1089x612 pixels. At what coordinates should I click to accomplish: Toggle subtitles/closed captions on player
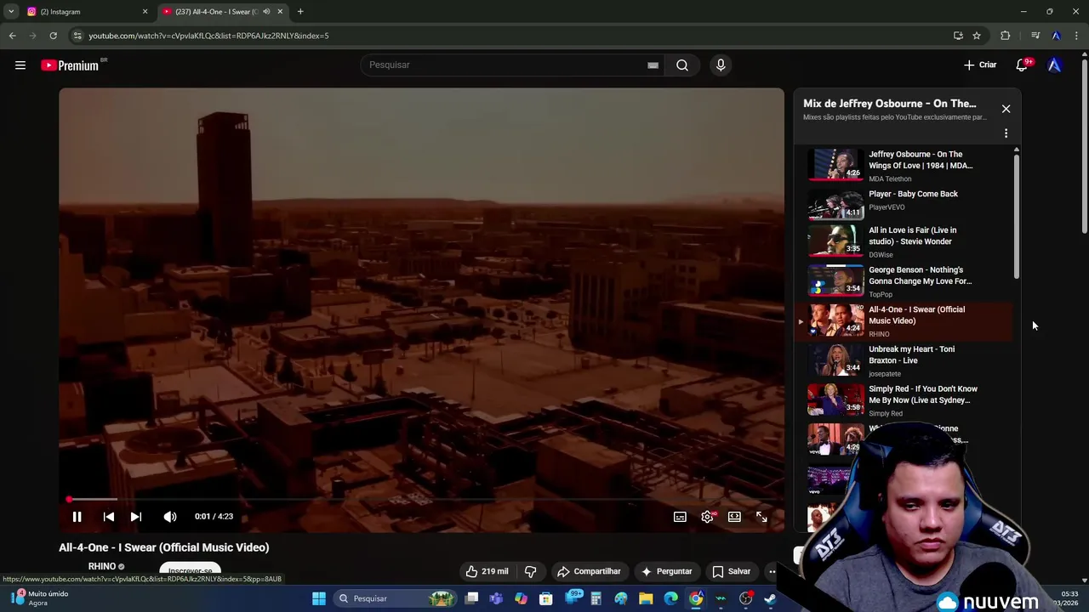pyautogui.click(x=680, y=517)
